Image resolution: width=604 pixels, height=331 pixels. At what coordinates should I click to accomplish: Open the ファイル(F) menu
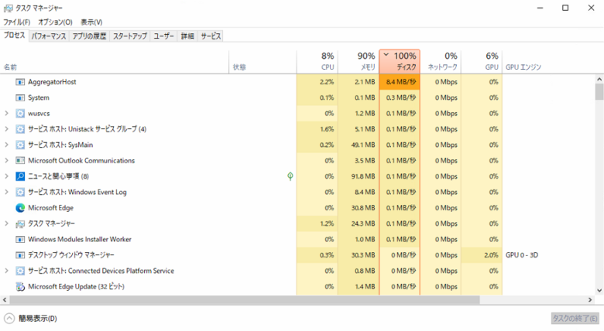coord(17,22)
